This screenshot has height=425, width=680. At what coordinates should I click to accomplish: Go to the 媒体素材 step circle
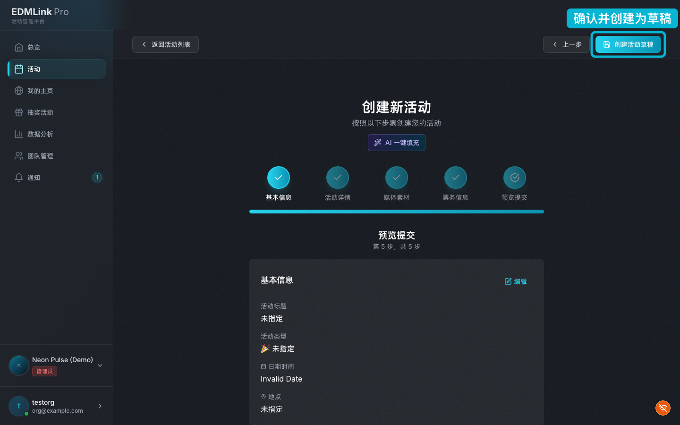(397, 178)
